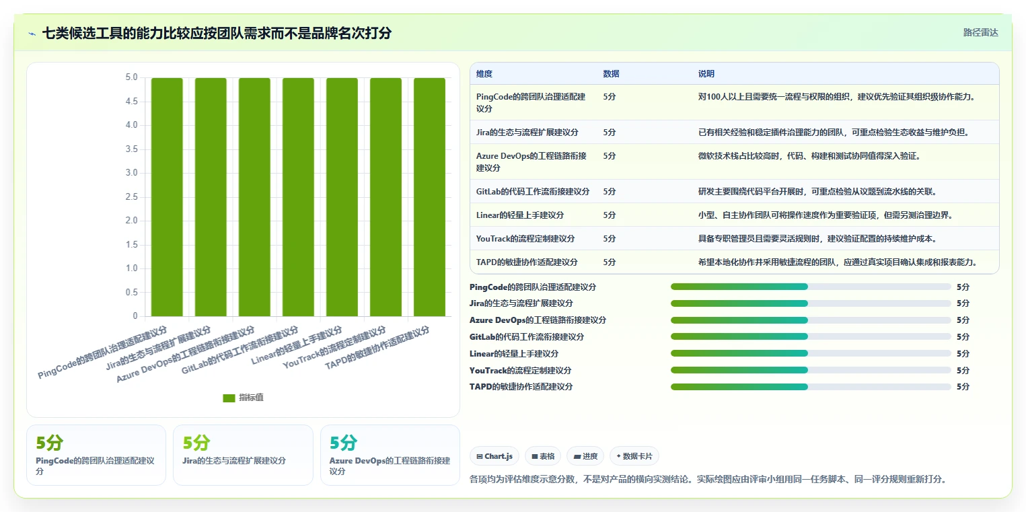
Task: Toggle the 指标值 legend swatch
Action: coord(229,398)
